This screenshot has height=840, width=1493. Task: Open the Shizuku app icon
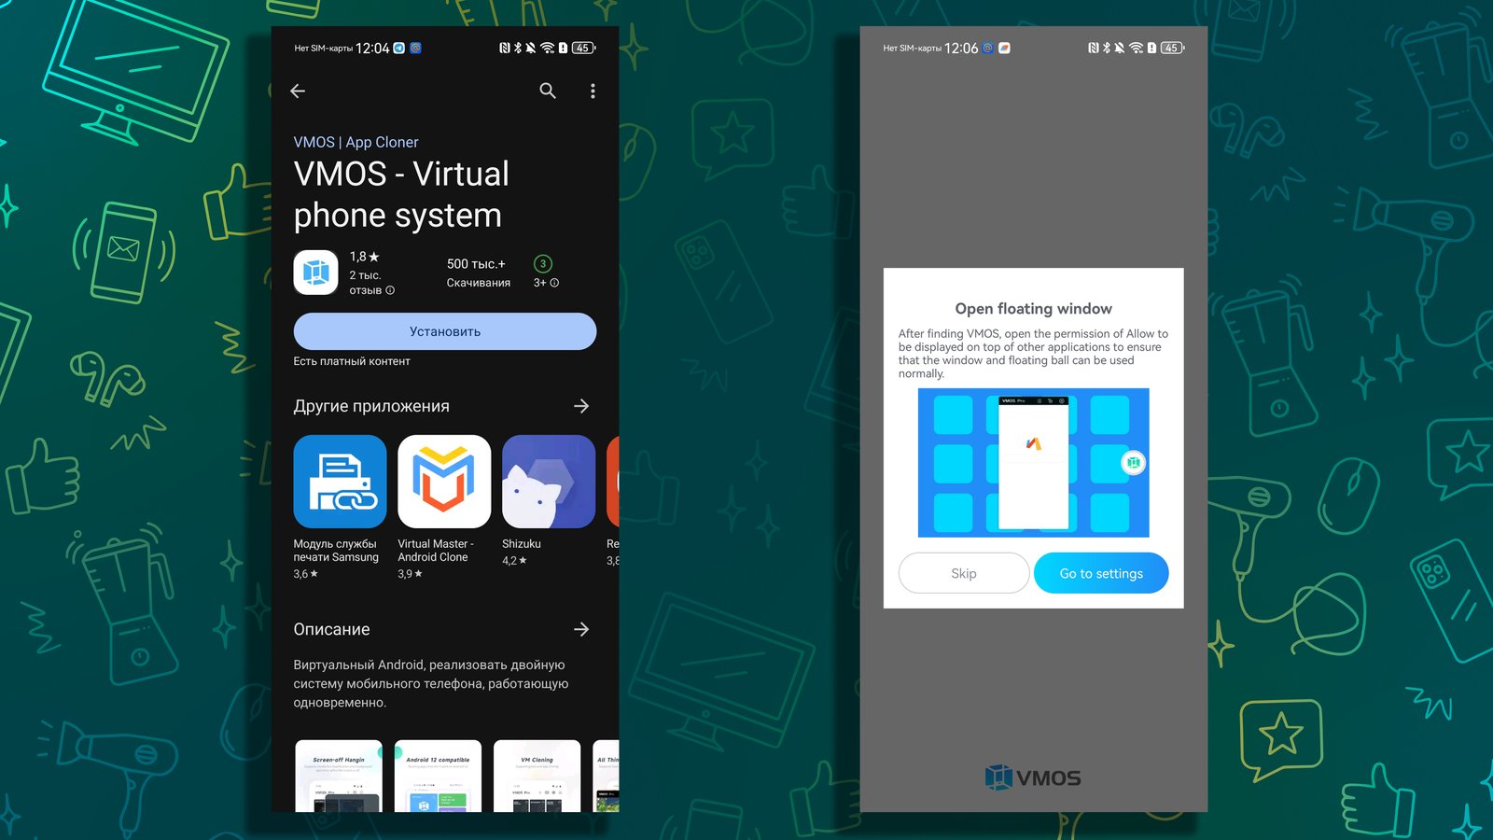pyautogui.click(x=549, y=482)
